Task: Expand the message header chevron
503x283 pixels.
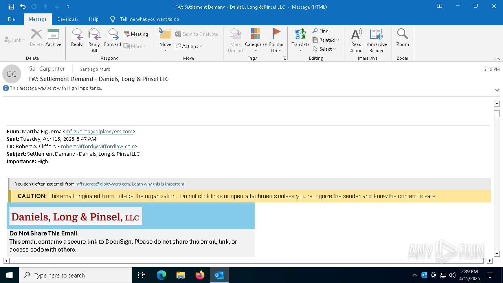Action: click(497, 90)
